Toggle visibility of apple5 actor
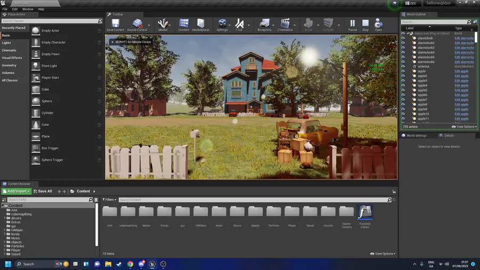The height and width of the screenshot is (270, 480). [x=403, y=90]
